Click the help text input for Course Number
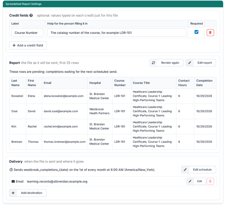Image resolution: width=226 pixels, height=206 pixels. 117,33
